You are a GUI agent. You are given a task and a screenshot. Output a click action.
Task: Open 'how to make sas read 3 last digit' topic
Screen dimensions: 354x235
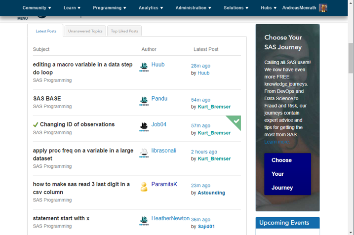click(x=81, y=188)
